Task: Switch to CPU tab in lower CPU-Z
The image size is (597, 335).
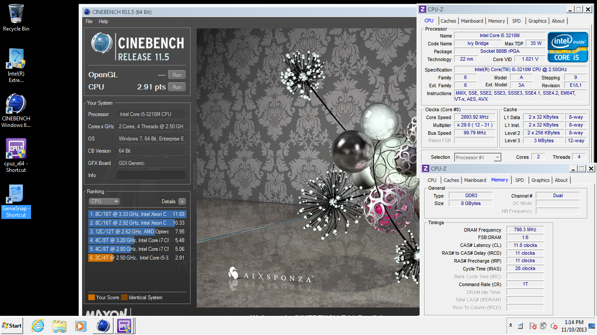Action: (432, 180)
